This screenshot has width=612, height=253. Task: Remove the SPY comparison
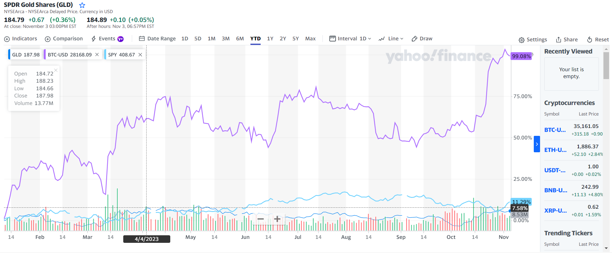tap(140, 54)
